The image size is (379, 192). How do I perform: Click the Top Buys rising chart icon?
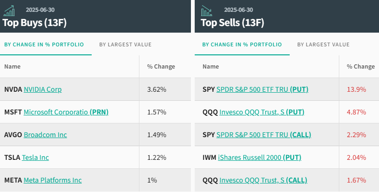9,10
